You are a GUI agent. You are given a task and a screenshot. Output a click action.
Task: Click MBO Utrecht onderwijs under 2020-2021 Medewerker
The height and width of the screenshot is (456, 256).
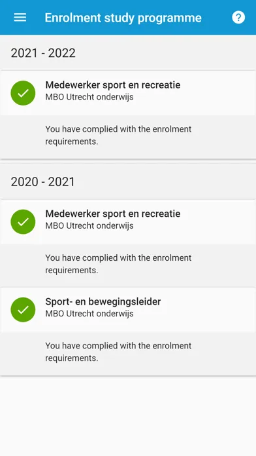(89, 225)
